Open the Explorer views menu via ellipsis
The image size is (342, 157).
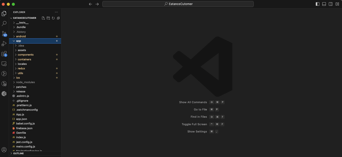coord(56,12)
